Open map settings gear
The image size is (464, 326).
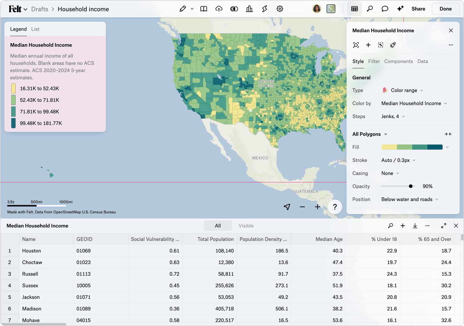coord(280,9)
